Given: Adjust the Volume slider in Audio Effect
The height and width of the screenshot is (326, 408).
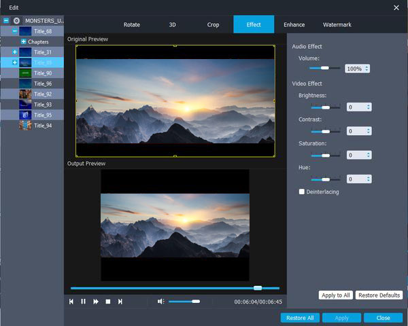Looking at the screenshot, I should tap(325, 68).
